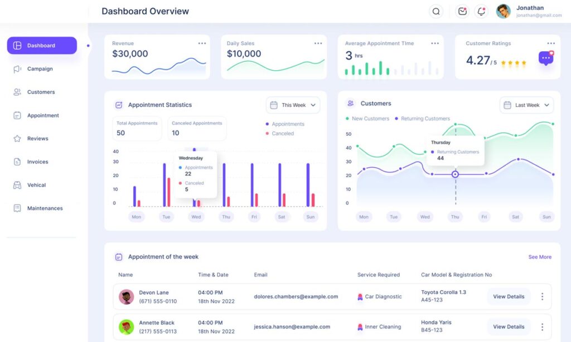
Task: Toggle the Appointments legend series
Action: pos(285,124)
